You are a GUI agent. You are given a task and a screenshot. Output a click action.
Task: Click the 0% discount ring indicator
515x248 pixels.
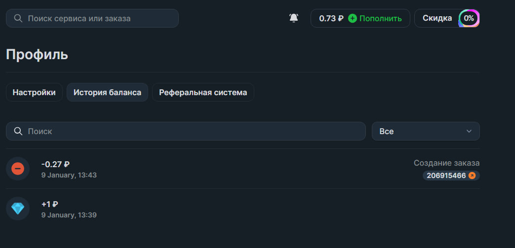click(469, 18)
